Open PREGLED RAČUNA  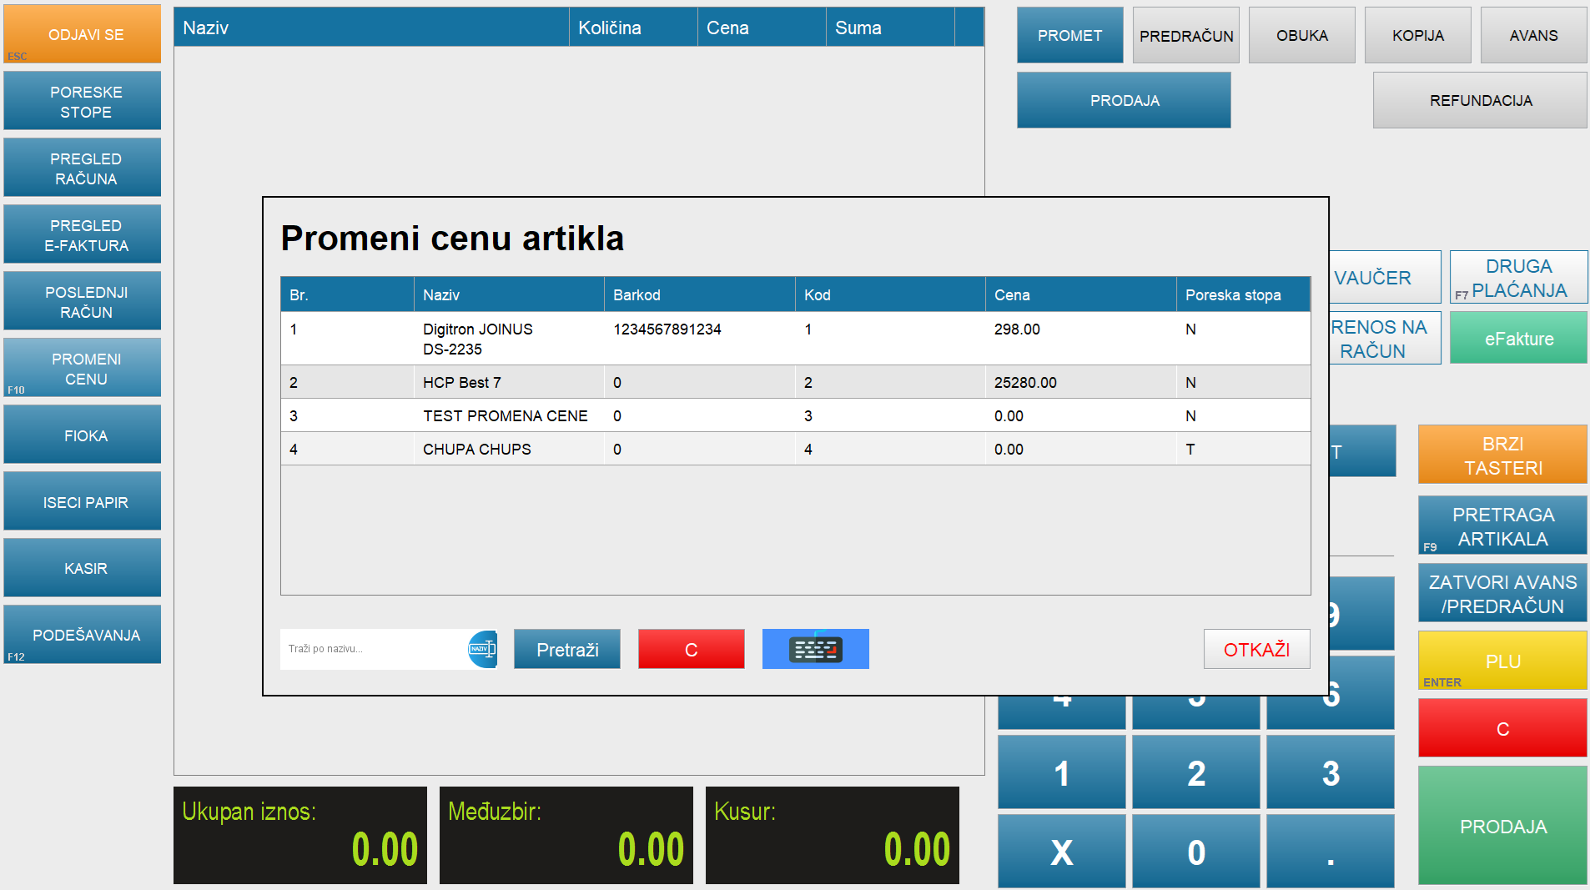(83, 168)
